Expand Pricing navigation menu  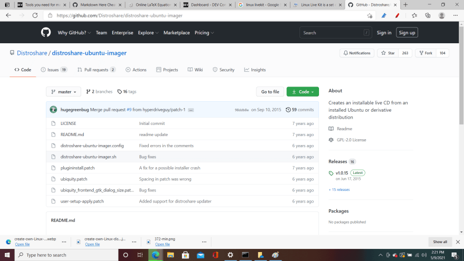click(x=204, y=33)
